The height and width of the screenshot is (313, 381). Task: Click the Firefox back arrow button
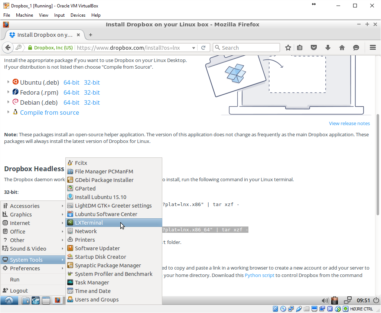8,48
